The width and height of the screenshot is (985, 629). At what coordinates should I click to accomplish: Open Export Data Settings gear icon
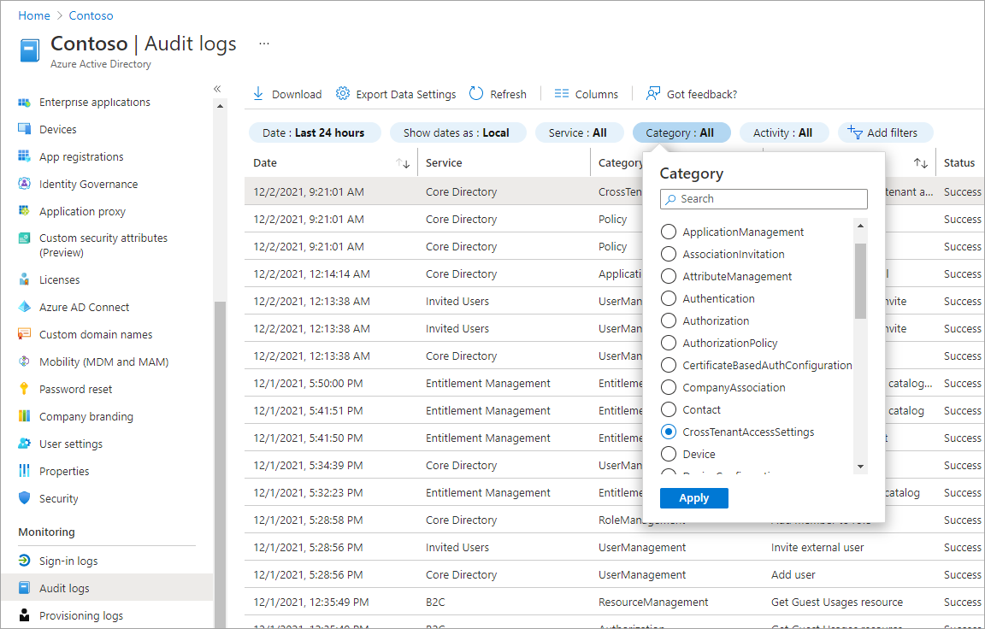pos(343,94)
